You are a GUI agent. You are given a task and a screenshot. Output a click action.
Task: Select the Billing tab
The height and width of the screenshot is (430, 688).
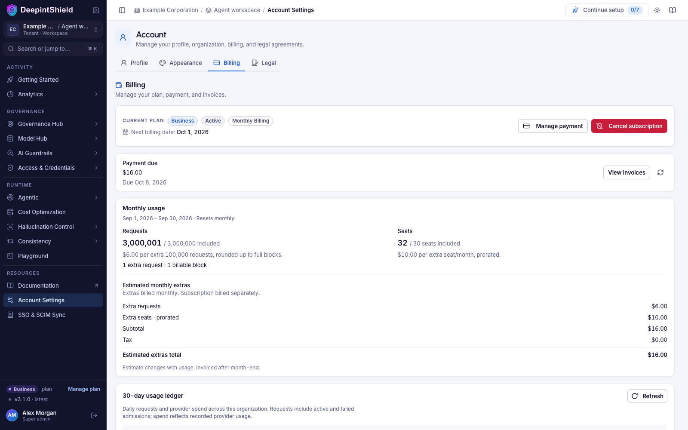tap(227, 63)
